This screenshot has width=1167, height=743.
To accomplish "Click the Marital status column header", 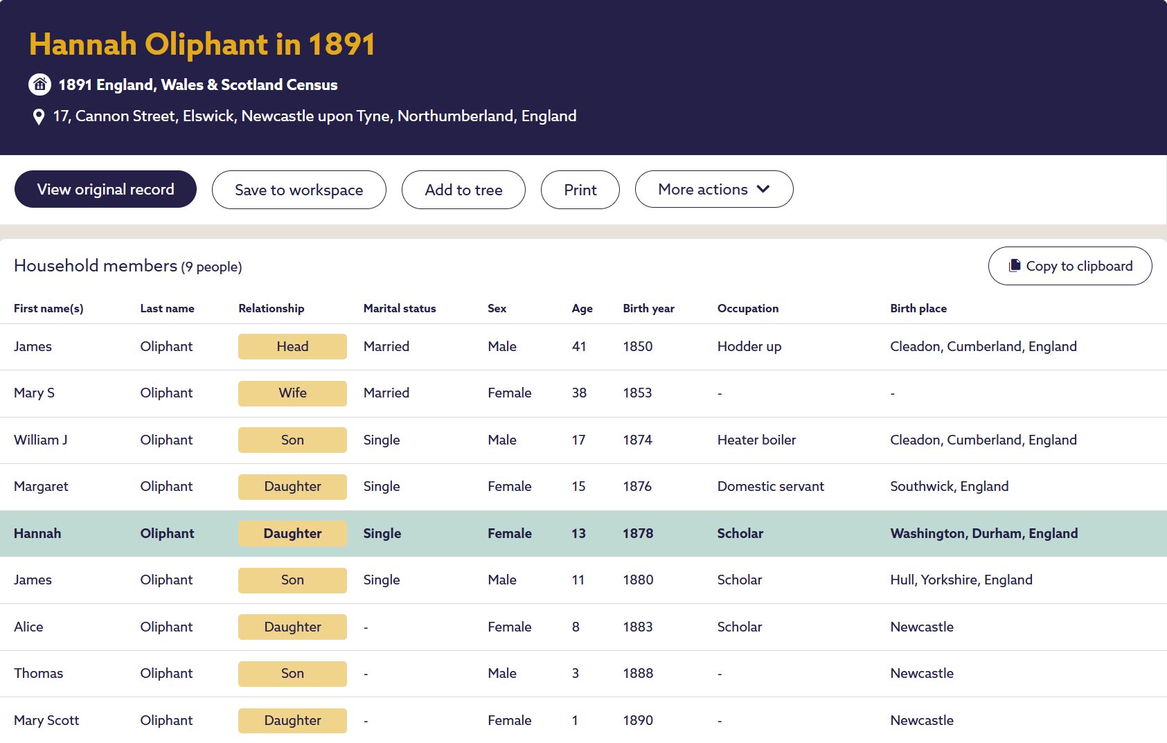I will [400, 308].
